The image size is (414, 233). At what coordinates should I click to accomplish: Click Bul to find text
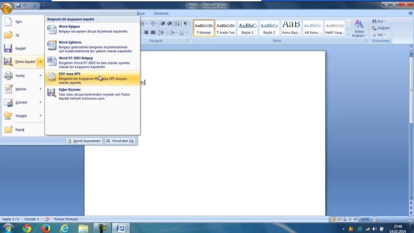379,21
